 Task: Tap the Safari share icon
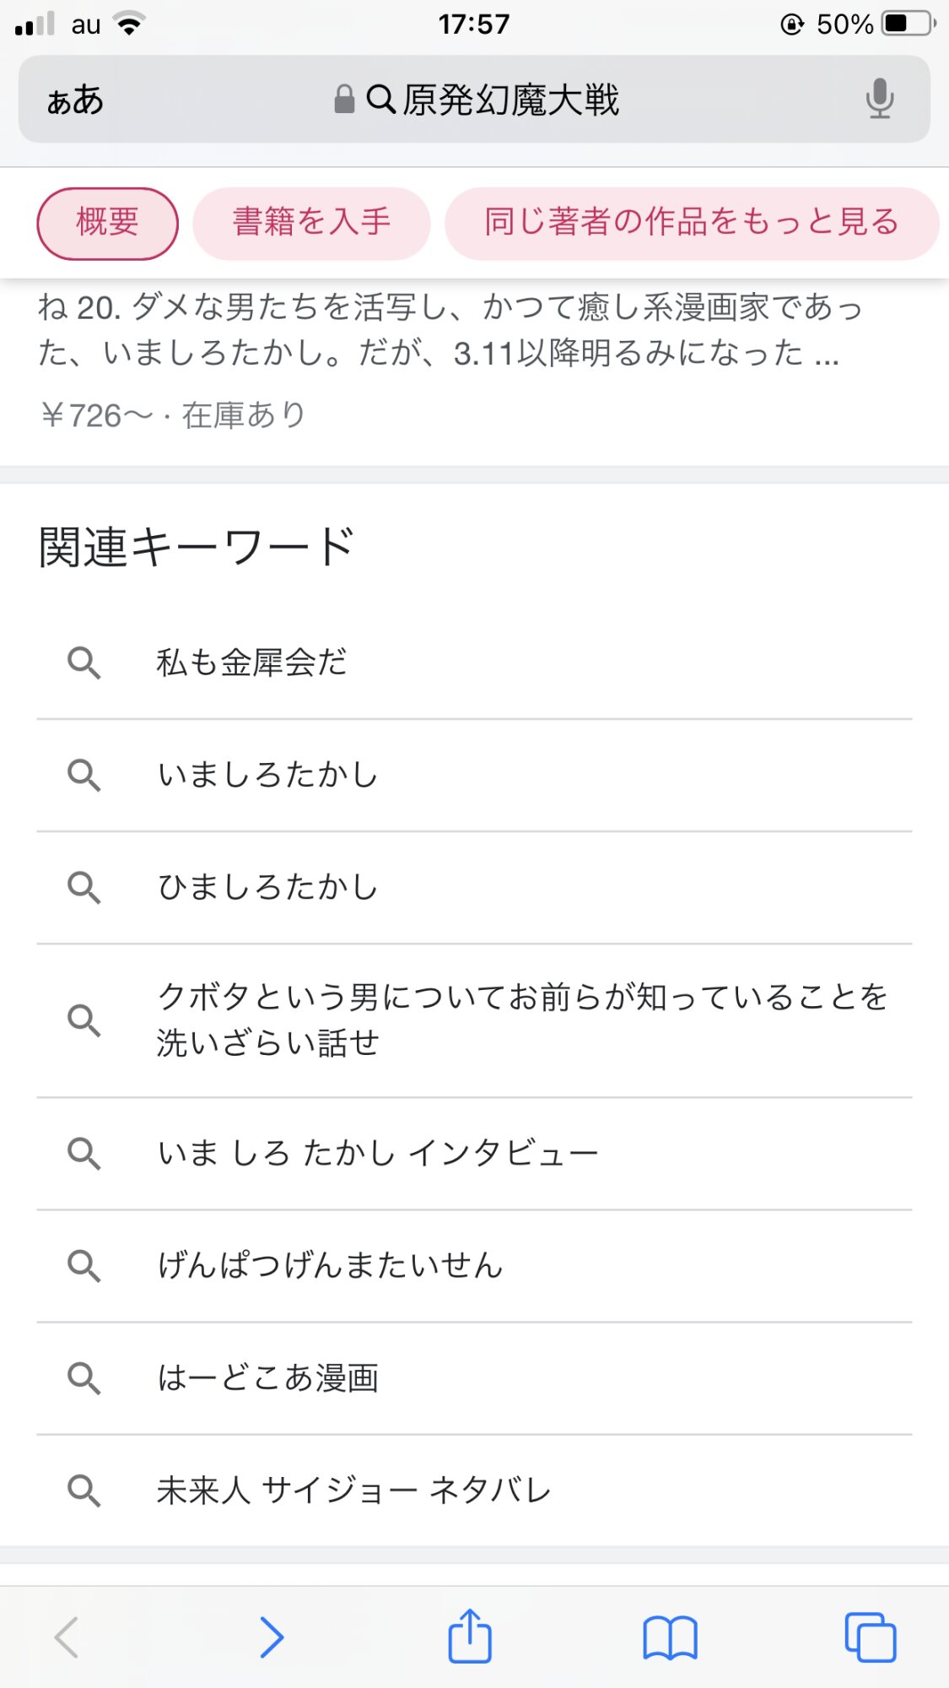[x=469, y=1637]
